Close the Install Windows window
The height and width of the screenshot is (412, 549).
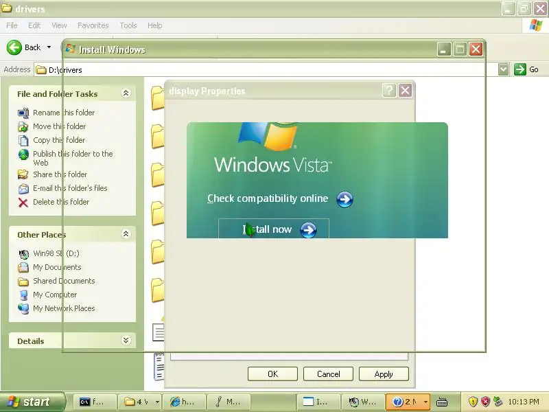[476, 49]
